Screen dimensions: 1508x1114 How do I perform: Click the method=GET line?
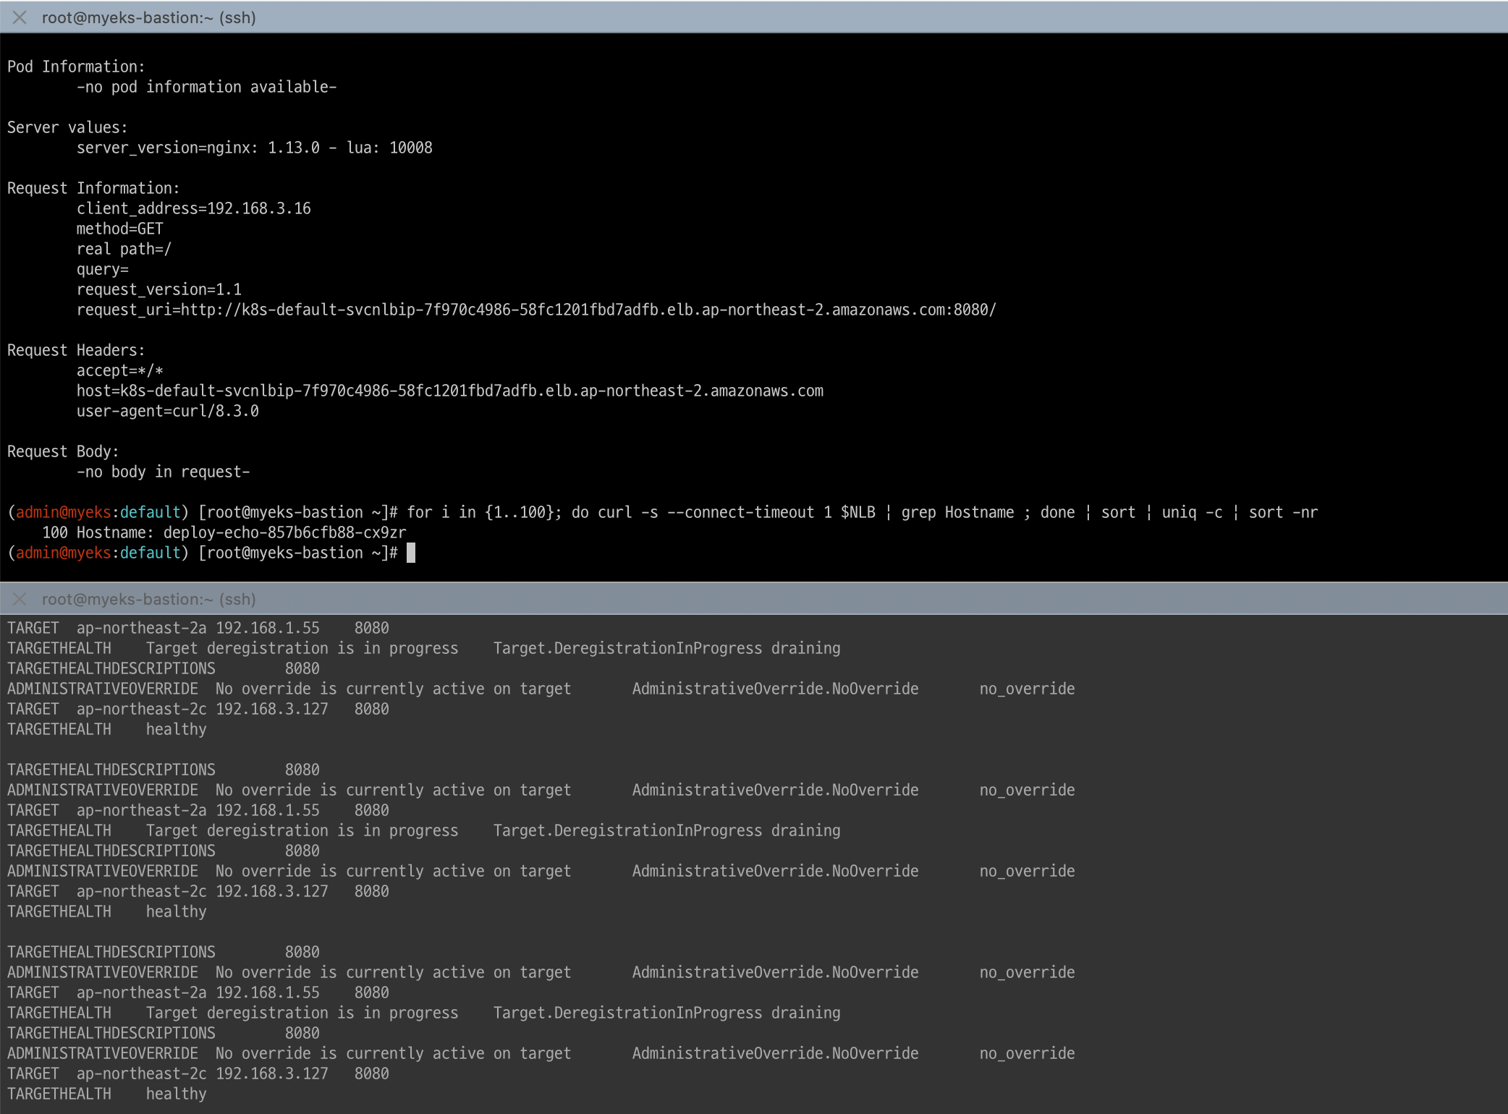119,229
